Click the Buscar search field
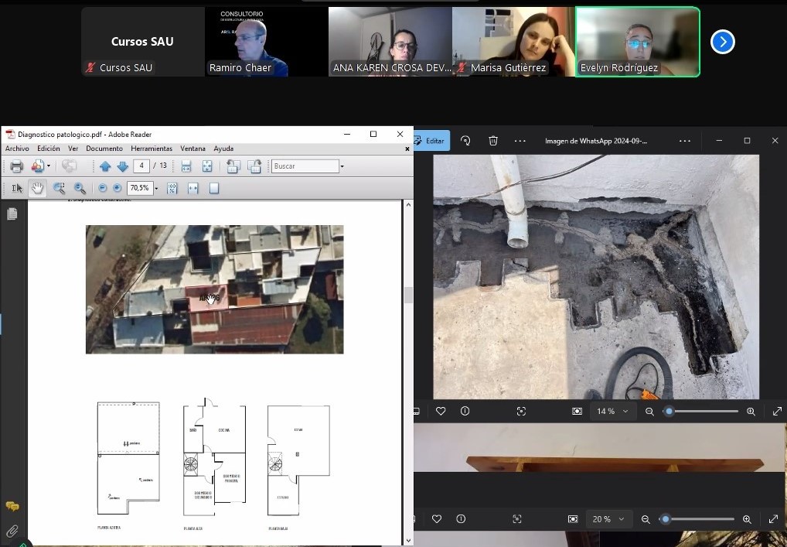 click(x=305, y=166)
